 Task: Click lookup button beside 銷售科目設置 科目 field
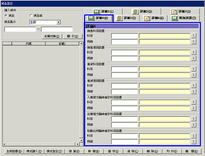(194, 35)
